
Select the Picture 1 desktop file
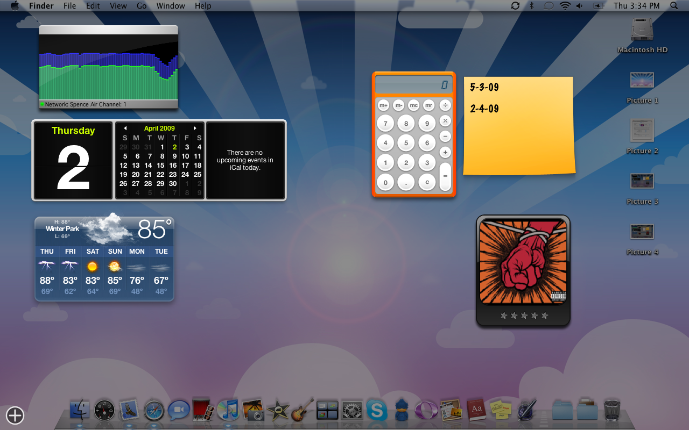click(x=642, y=87)
